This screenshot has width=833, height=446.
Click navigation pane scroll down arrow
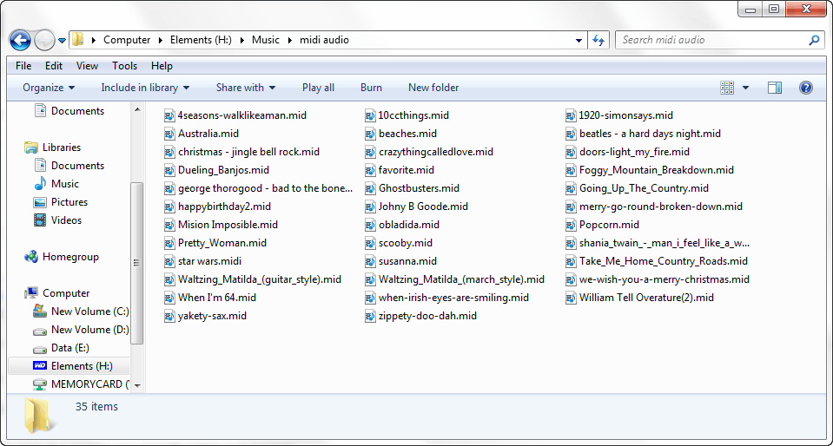coord(137,385)
